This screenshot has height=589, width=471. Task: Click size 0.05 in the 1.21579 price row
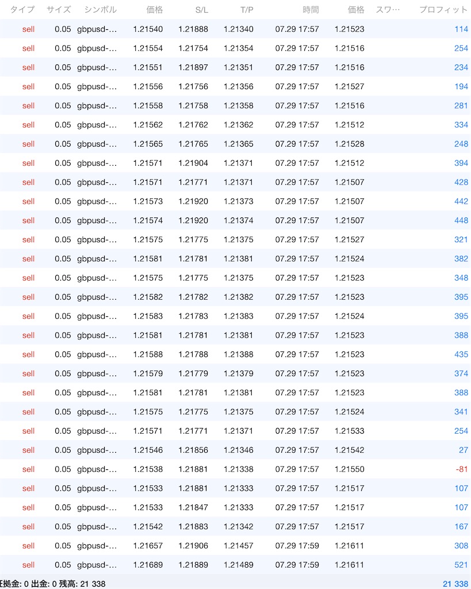coord(63,373)
